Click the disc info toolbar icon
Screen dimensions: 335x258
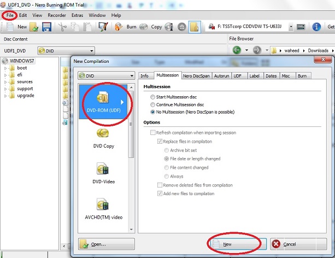[x=169, y=27]
